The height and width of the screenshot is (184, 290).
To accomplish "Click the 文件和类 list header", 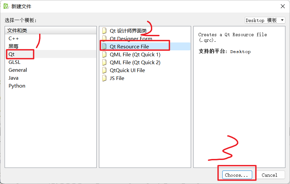I will 51,30.
